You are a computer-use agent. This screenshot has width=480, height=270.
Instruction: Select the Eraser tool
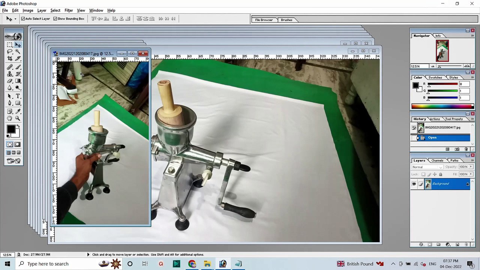coord(10,81)
